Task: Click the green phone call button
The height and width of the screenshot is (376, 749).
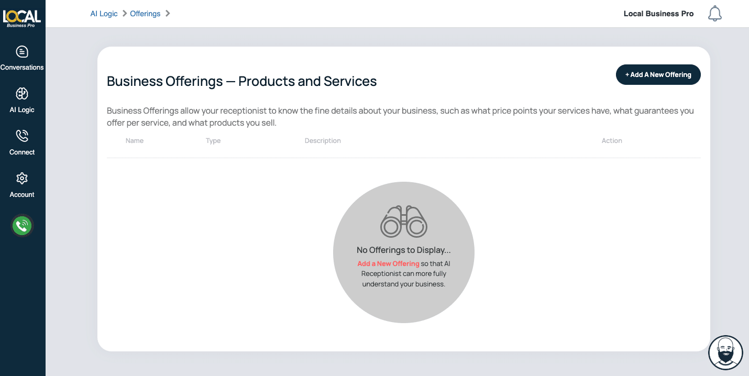Action: coord(22,226)
